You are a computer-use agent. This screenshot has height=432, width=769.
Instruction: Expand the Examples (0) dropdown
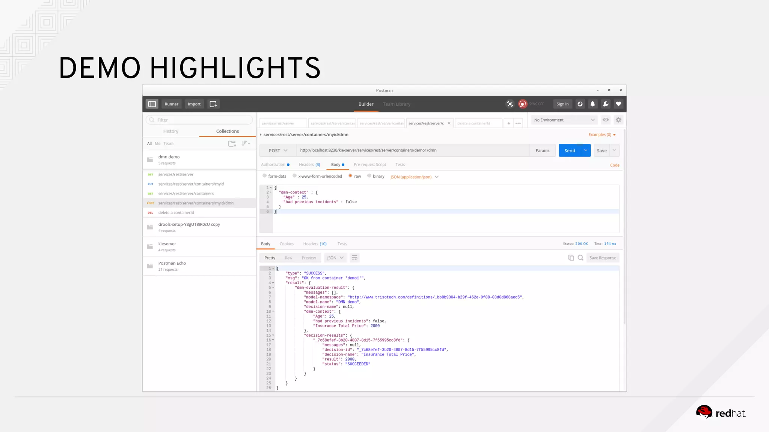602,135
